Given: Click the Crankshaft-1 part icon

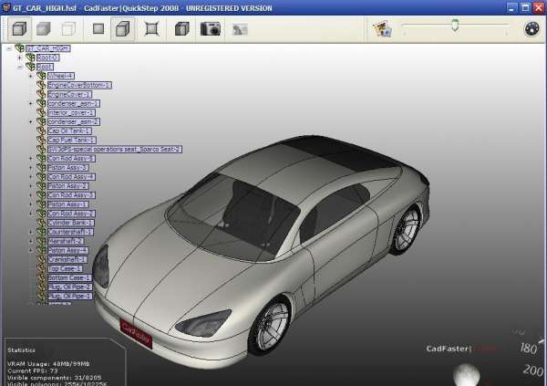Looking at the screenshot, I should [41, 259].
